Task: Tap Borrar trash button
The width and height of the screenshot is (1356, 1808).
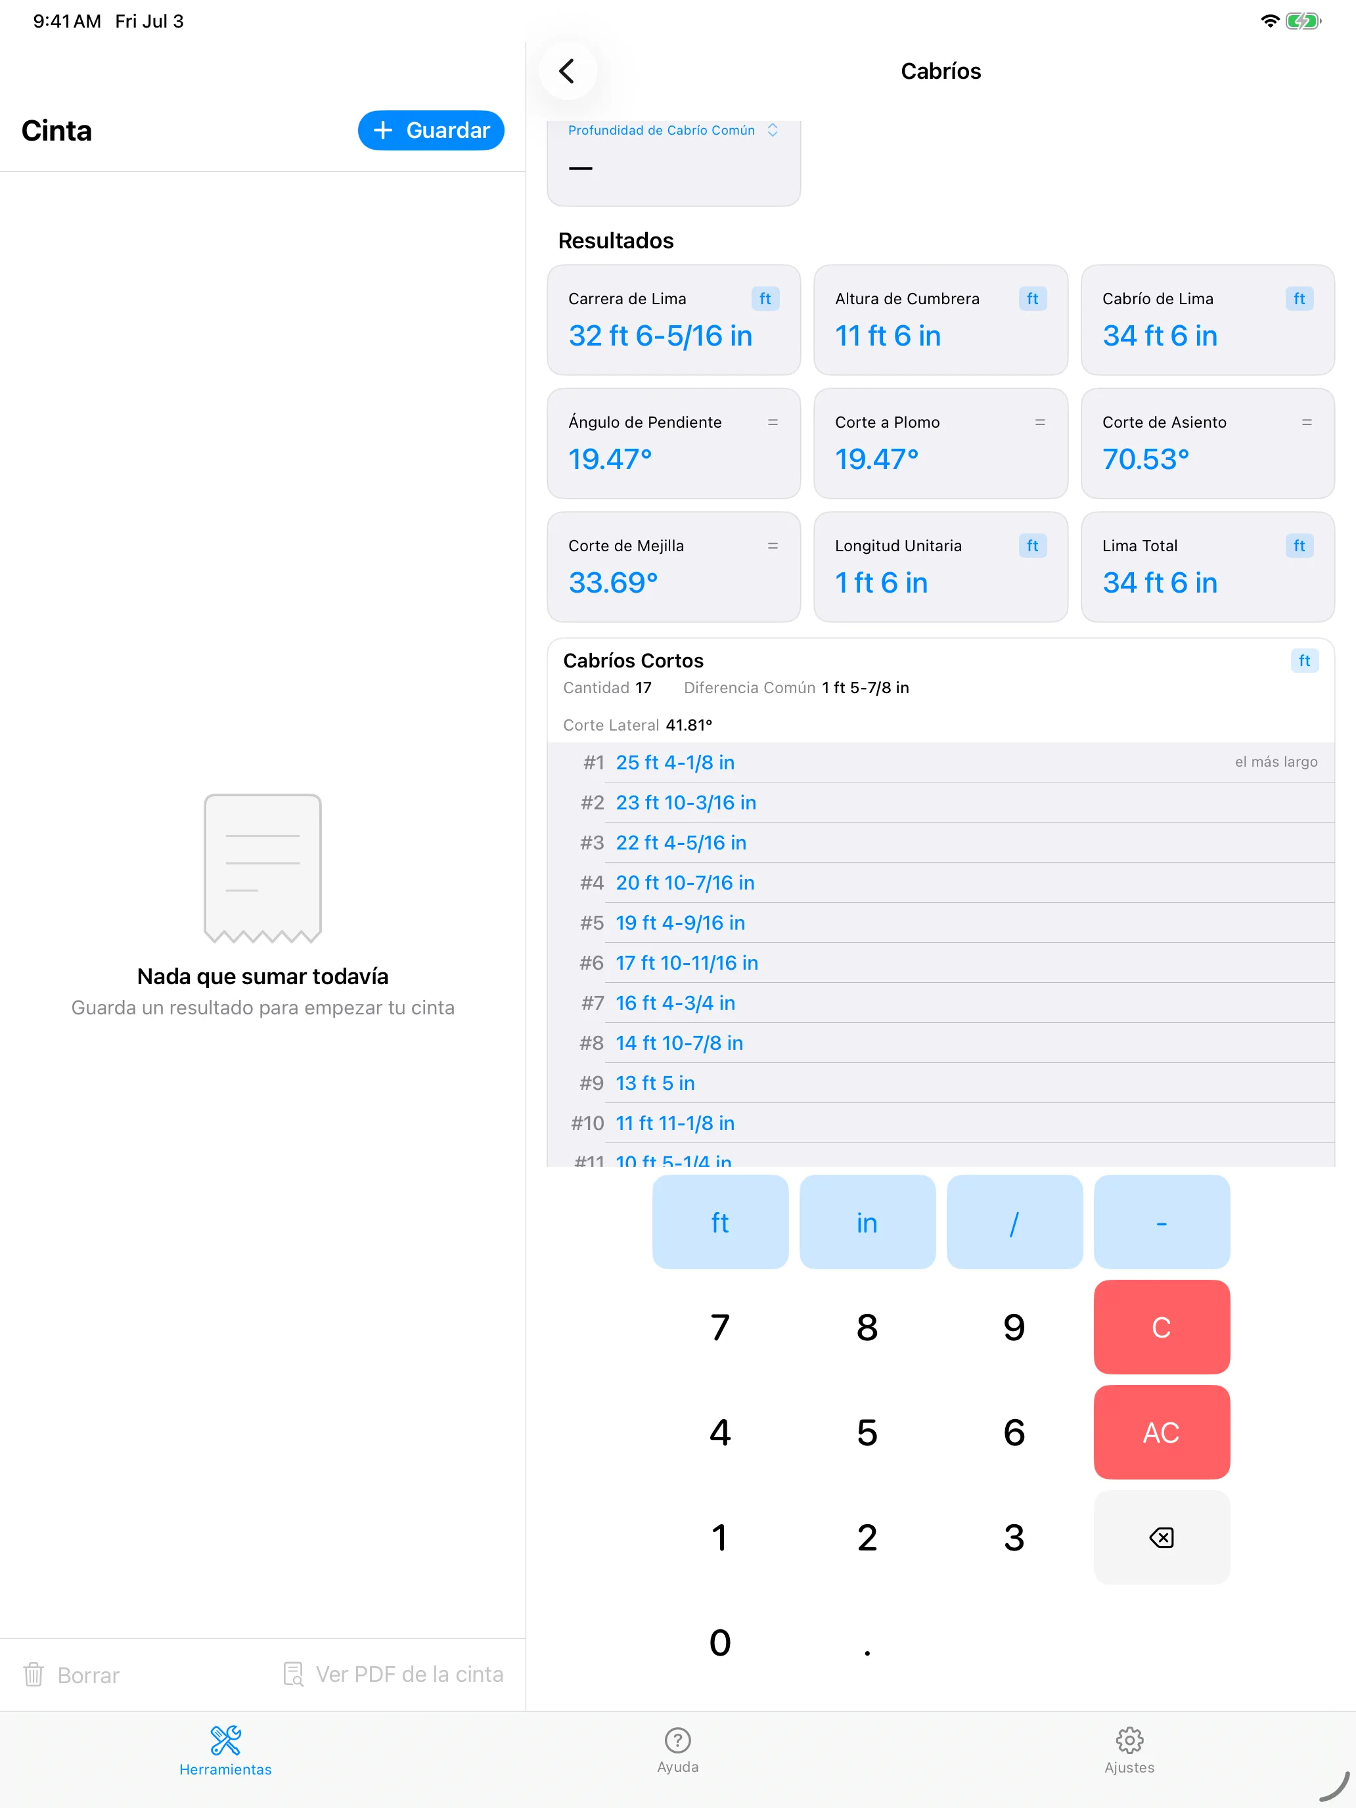Action: (71, 1675)
